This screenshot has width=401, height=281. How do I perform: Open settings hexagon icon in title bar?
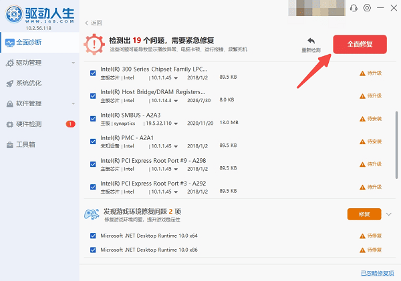pyautogui.click(x=367, y=8)
